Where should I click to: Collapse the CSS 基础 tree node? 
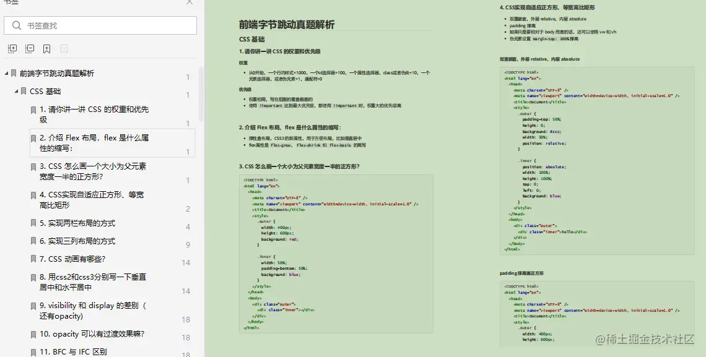[17, 91]
